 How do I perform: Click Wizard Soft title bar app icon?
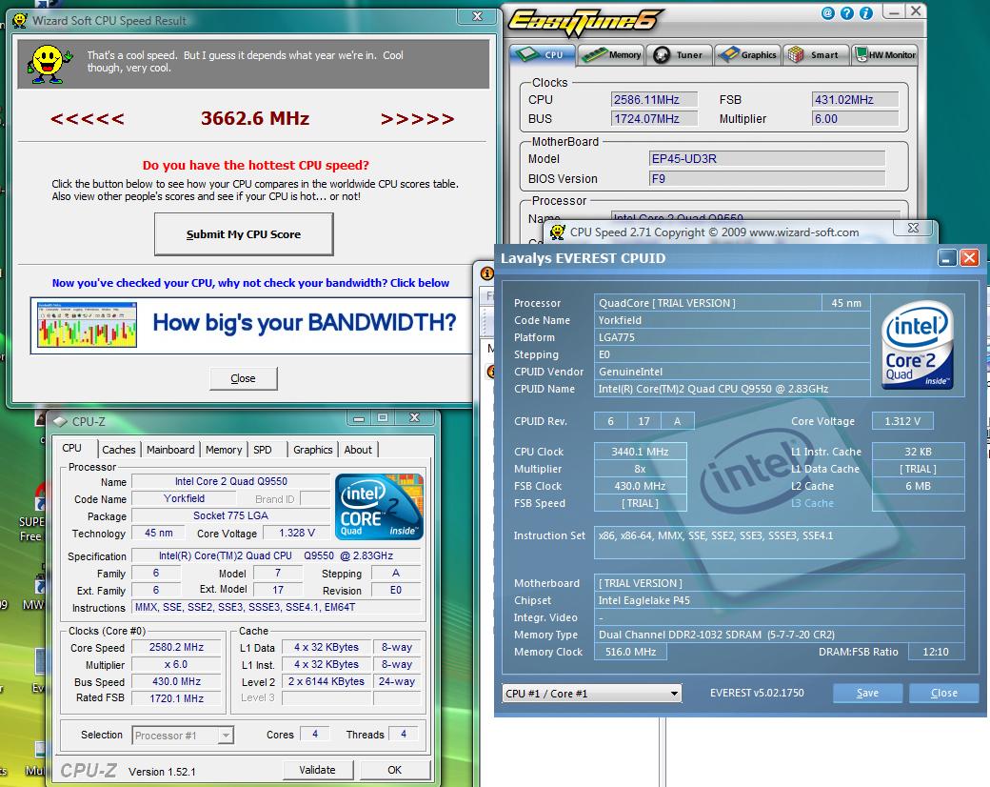pyautogui.click(x=20, y=21)
